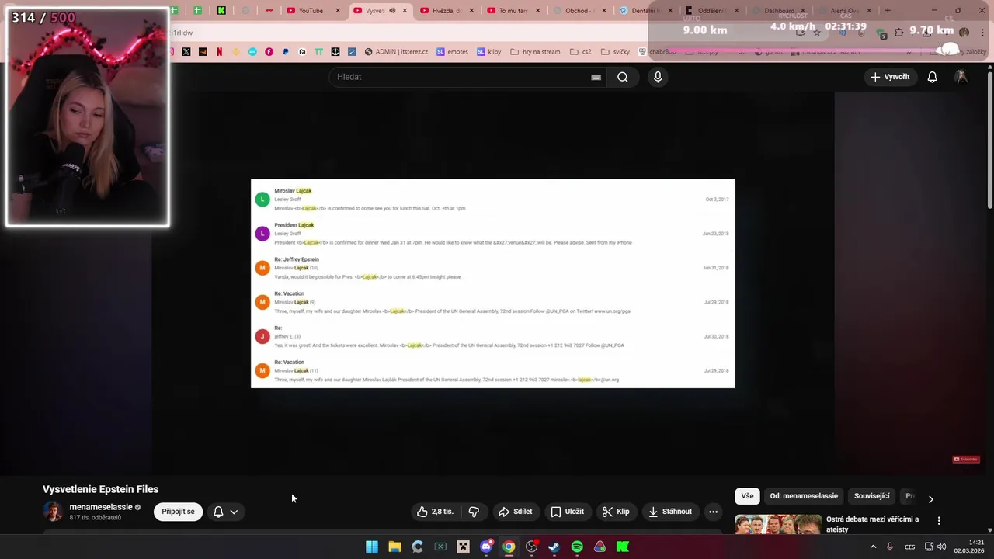Viewport: 994px width, 559px height.
Task: Open Steam from taskbar
Action: click(554, 547)
